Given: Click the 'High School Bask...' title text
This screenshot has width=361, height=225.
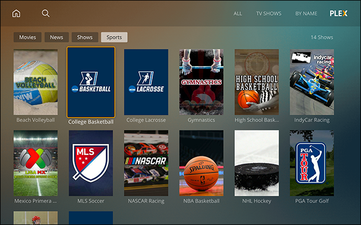Looking at the screenshot, I should (x=257, y=120).
